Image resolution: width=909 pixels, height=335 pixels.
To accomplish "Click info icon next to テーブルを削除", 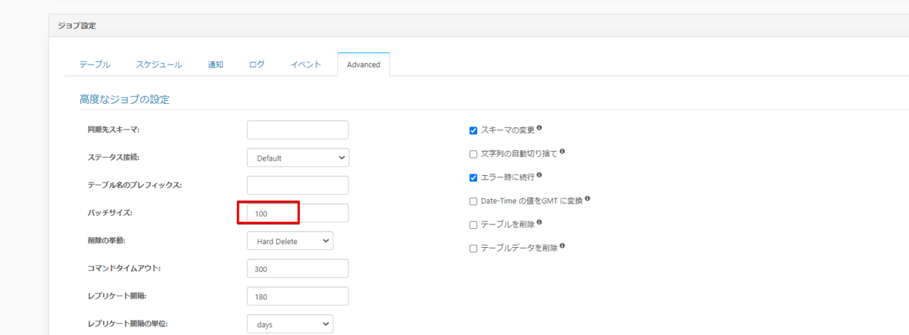I will pyautogui.click(x=539, y=223).
